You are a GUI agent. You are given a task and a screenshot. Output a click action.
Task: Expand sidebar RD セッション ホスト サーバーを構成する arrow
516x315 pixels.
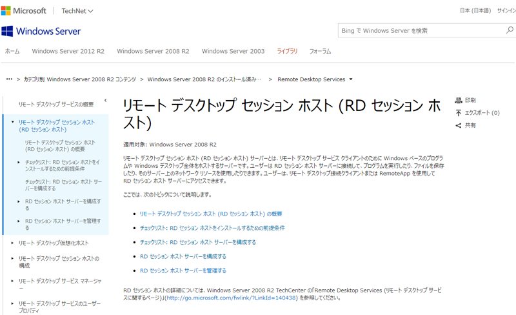tap(19, 201)
